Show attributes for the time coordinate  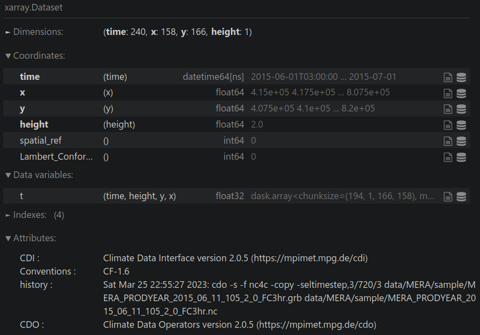(x=448, y=77)
